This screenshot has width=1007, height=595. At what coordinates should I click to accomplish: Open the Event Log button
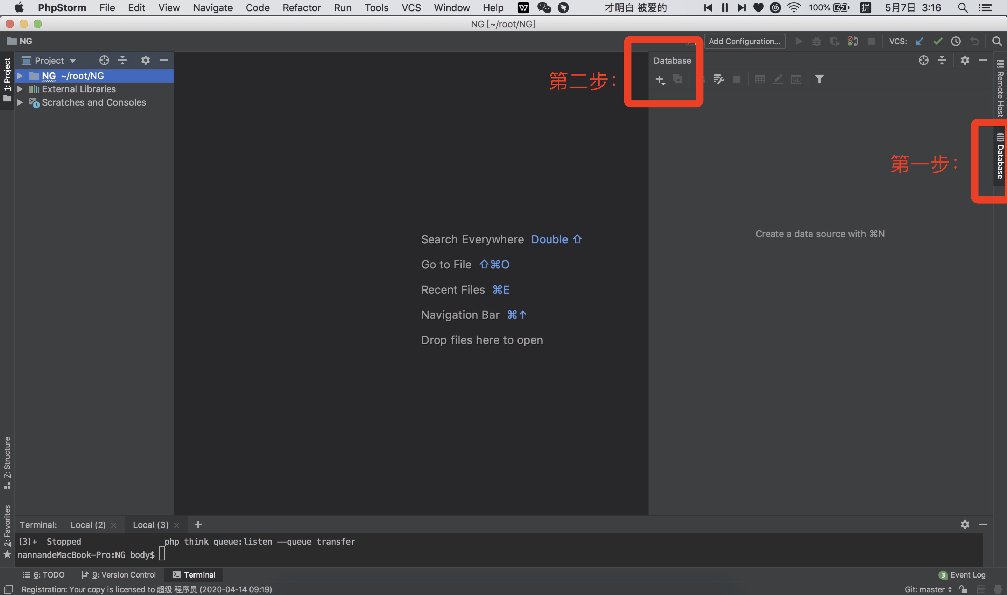click(x=962, y=575)
